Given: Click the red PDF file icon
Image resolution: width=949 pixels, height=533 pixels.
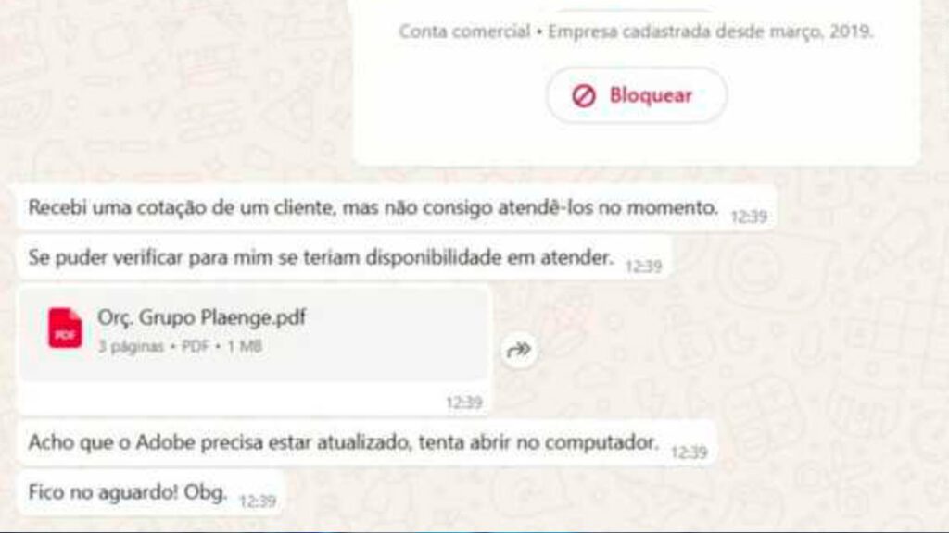Looking at the screenshot, I should pyautogui.click(x=66, y=328).
